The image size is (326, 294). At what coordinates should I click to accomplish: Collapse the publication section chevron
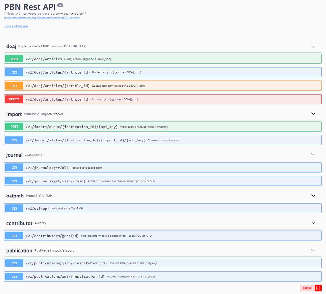(x=313, y=250)
